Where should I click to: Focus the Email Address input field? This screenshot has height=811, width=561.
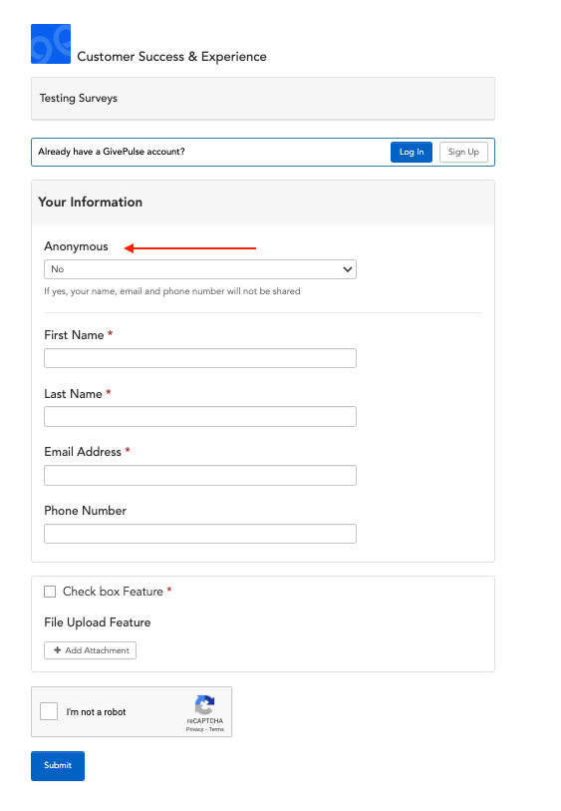coord(200,475)
